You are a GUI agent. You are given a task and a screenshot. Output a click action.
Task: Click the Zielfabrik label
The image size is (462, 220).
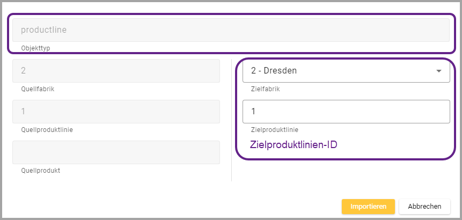(266, 89)
